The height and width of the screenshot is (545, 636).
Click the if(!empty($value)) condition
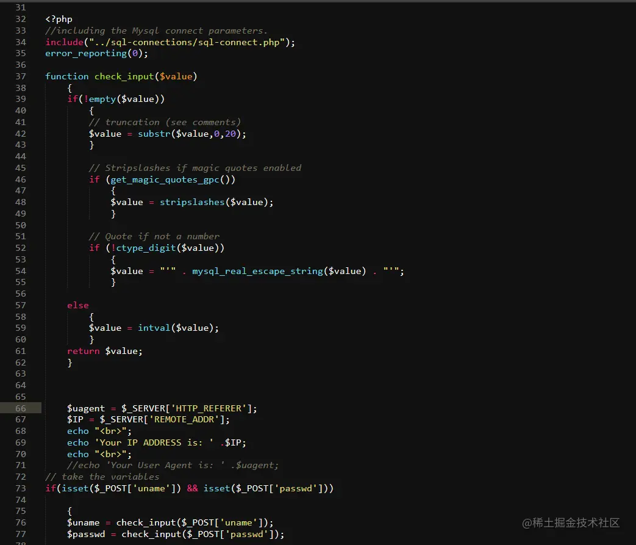pos(116,99)
